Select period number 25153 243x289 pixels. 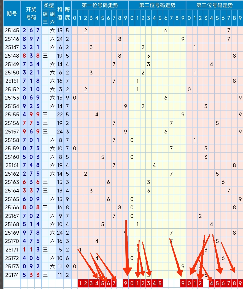pyautogui.click(x=12, y=98)
